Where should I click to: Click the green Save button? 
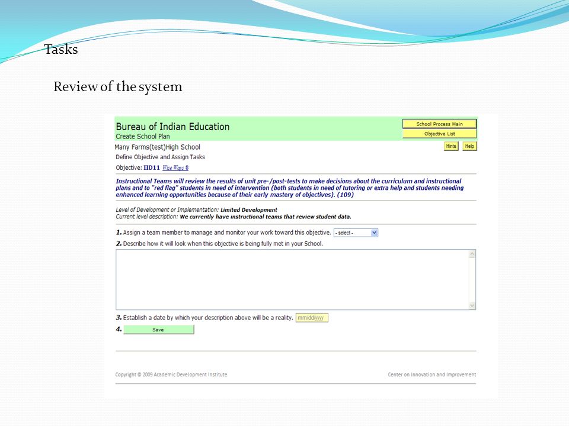[x=159, y=330]
